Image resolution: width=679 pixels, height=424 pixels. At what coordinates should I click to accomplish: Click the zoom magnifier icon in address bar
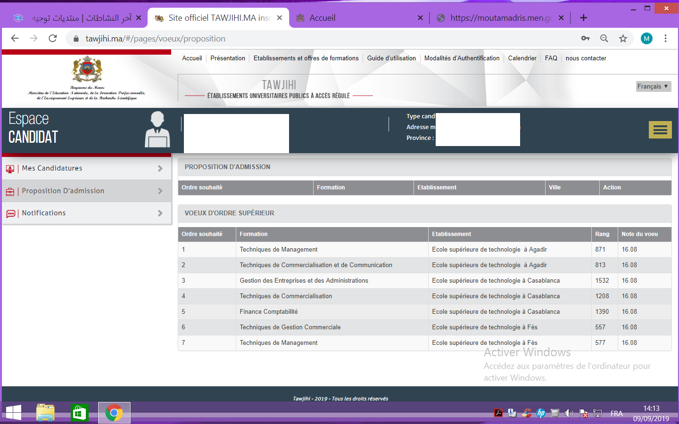point(604,39)
